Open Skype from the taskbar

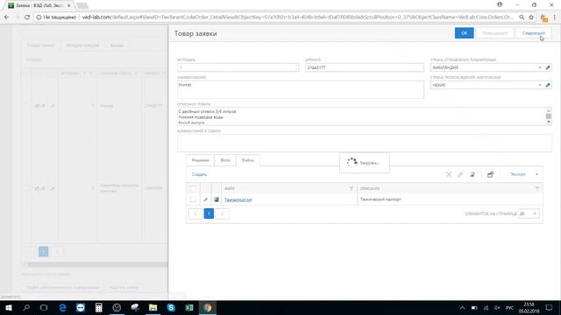171,307
